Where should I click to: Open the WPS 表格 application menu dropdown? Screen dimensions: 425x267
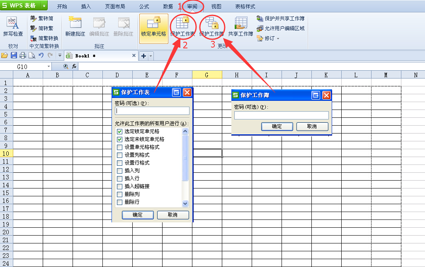[x=44, y=5]
